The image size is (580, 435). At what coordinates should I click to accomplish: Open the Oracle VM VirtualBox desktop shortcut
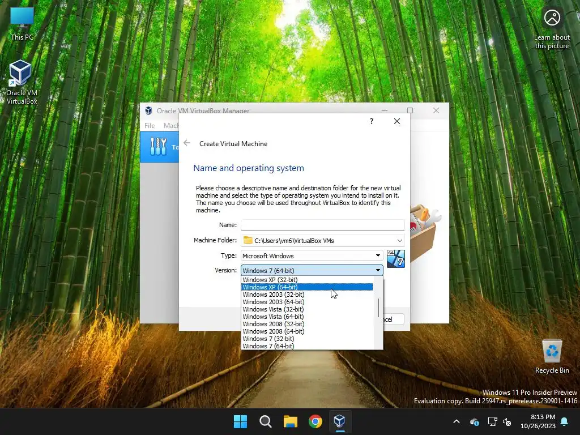tap(22, 82)
